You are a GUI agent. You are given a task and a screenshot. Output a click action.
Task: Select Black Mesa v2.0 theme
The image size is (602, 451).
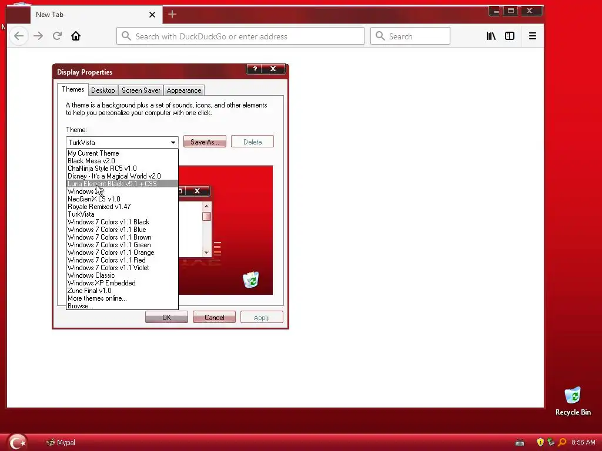pos(122,161)
